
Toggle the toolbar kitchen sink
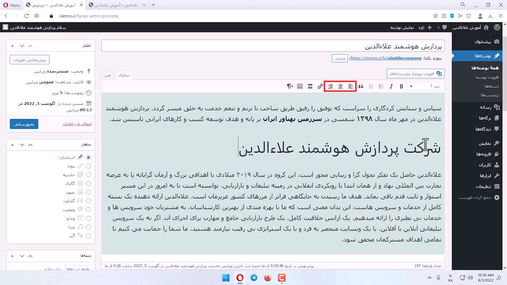[300, 86]
